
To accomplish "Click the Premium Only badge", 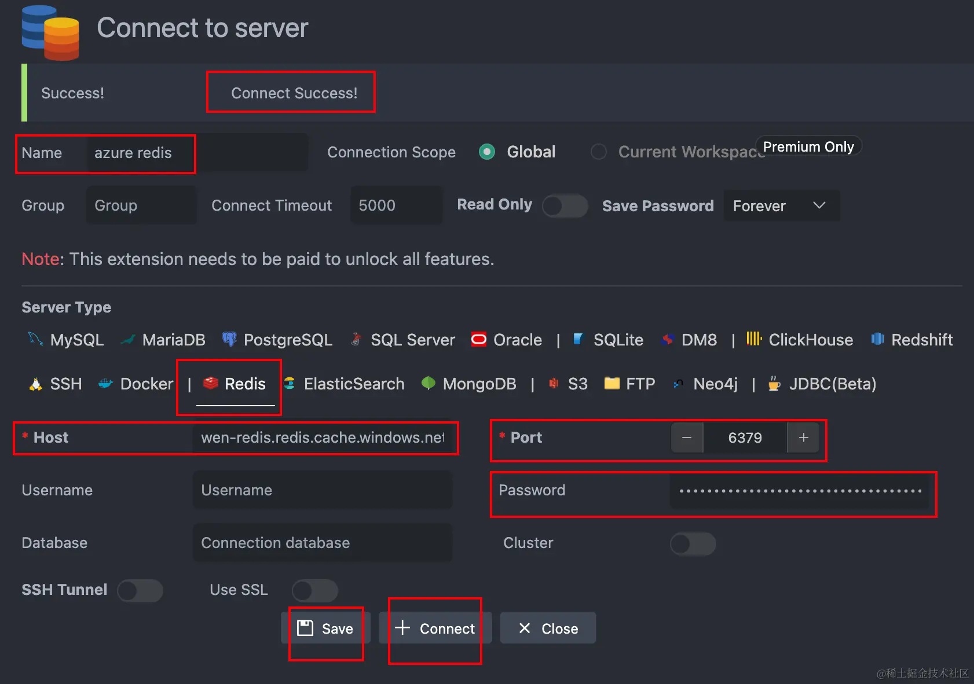I will 808,146.
